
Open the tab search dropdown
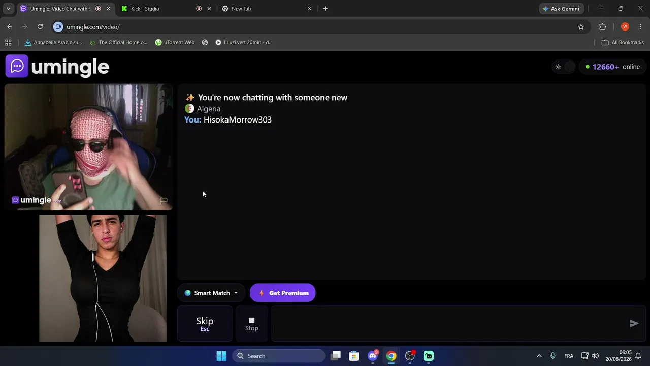(8, 9)
